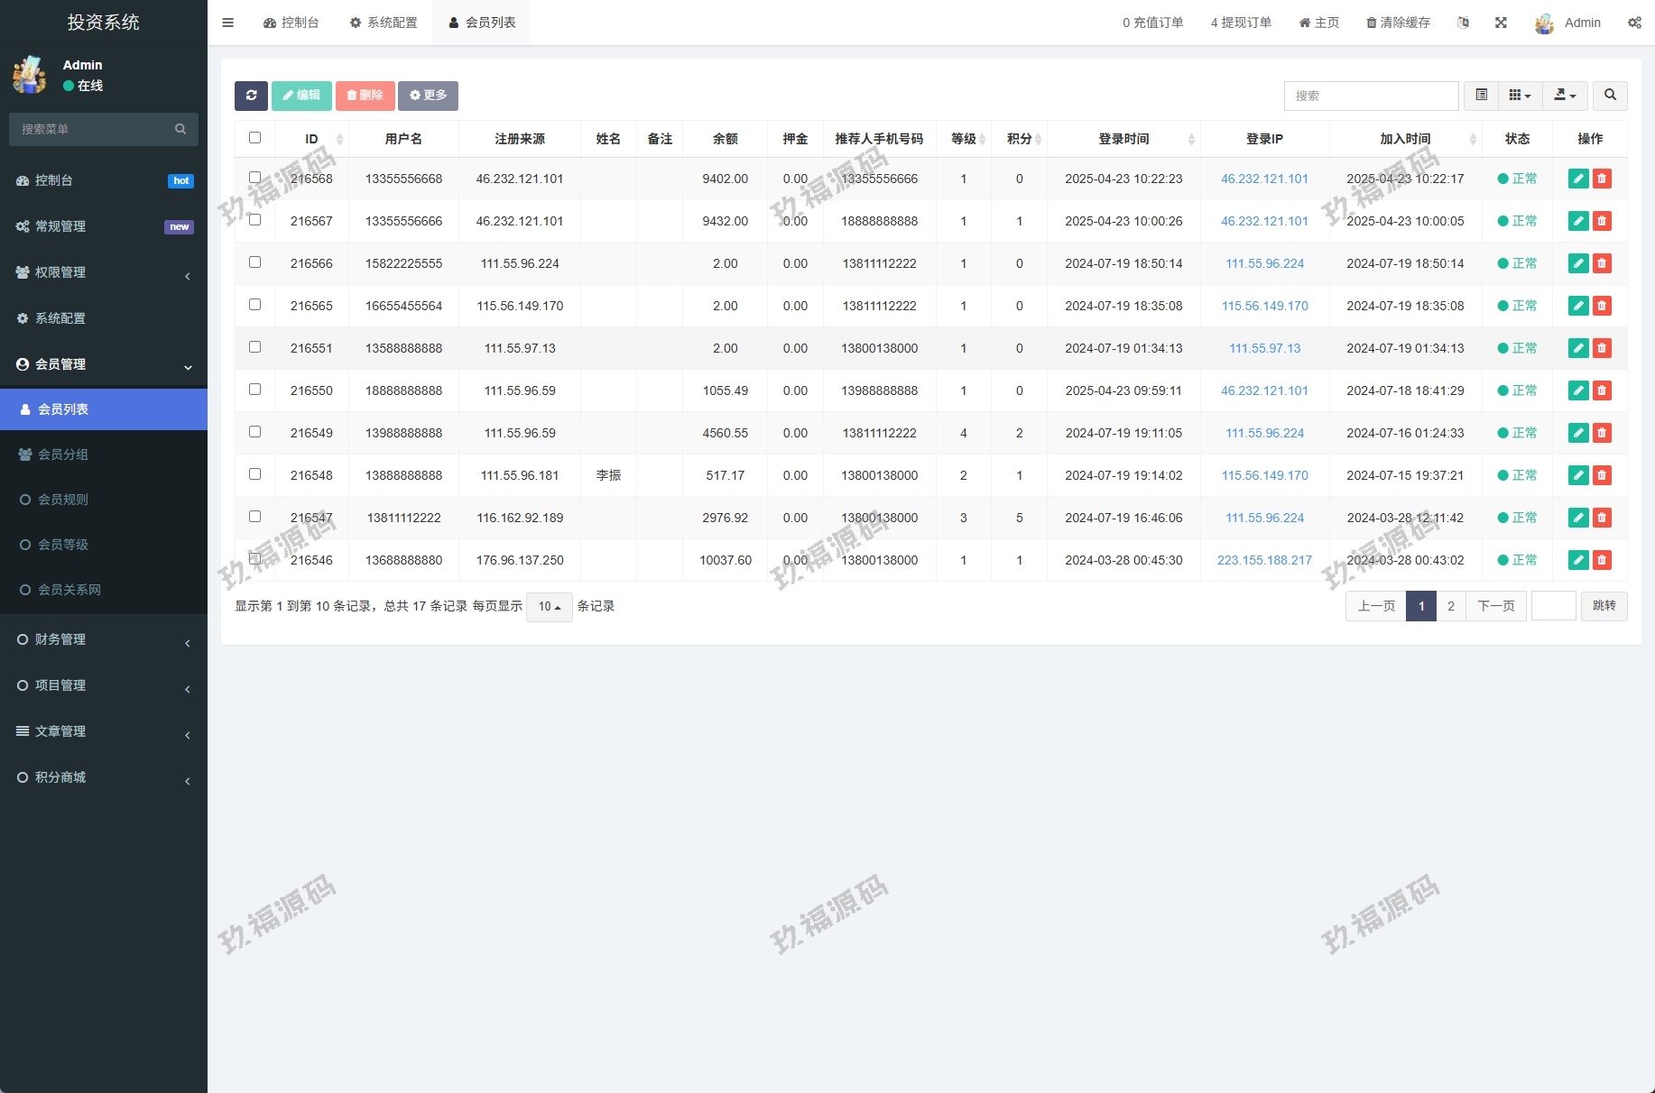Open login IP link 223.155.188.217

point(1264,560)
